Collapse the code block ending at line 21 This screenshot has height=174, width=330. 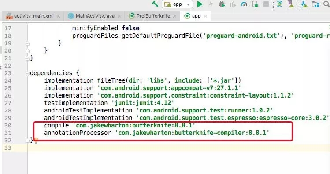(27, 58)
